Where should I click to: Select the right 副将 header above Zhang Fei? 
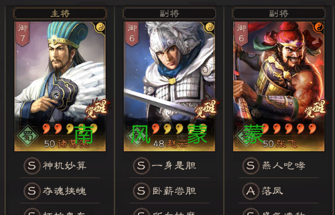pyautogui.click(x=279, y=14)
